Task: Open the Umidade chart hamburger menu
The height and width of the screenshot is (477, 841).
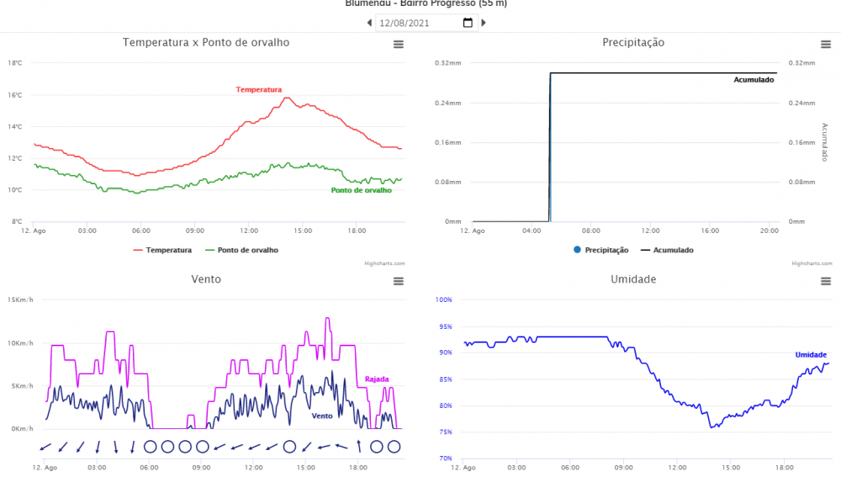Action: tap(826, 281)
